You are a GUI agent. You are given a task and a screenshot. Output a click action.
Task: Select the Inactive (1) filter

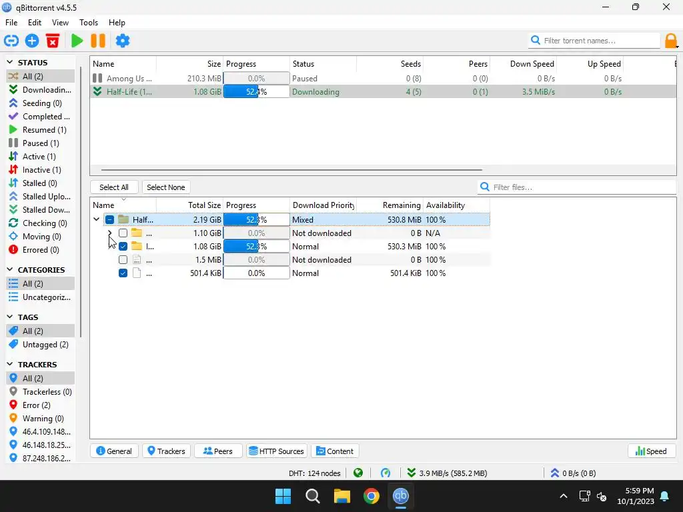[x=41, y=170]
